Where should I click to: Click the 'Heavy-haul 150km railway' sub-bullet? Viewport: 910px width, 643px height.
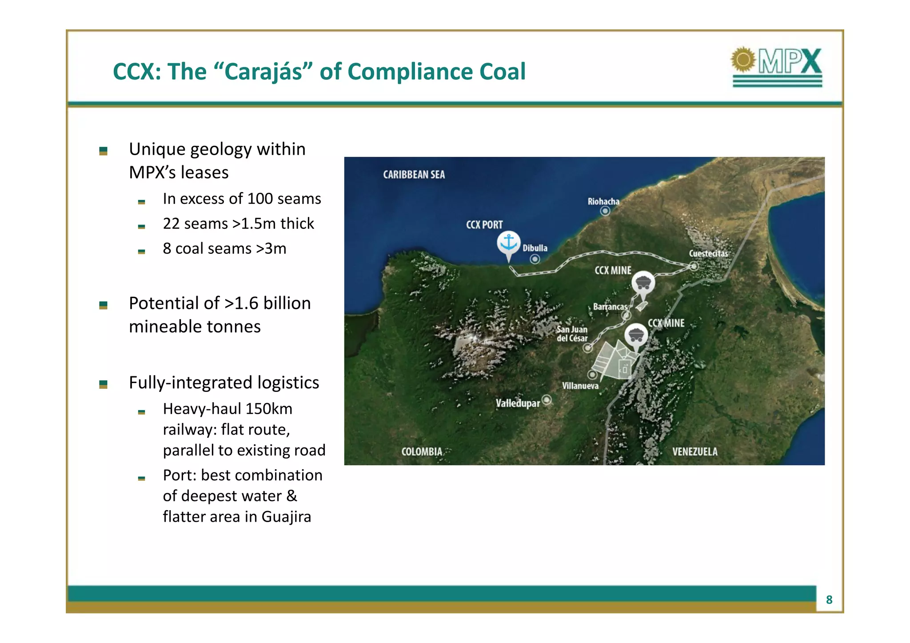click(x=244, y=429)
